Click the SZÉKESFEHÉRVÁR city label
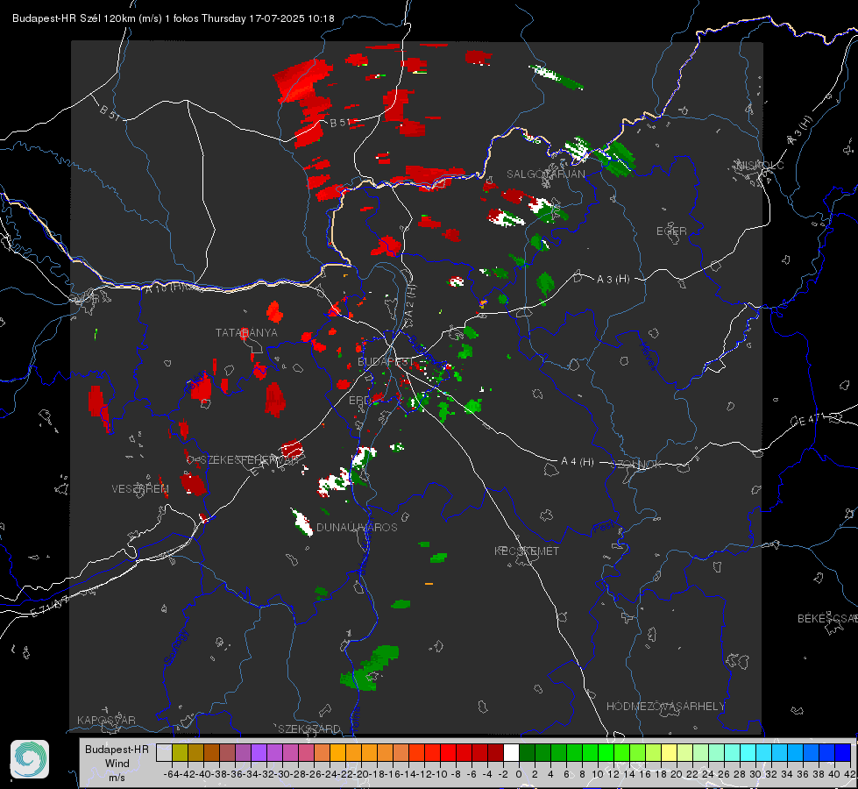 [252, 460]
